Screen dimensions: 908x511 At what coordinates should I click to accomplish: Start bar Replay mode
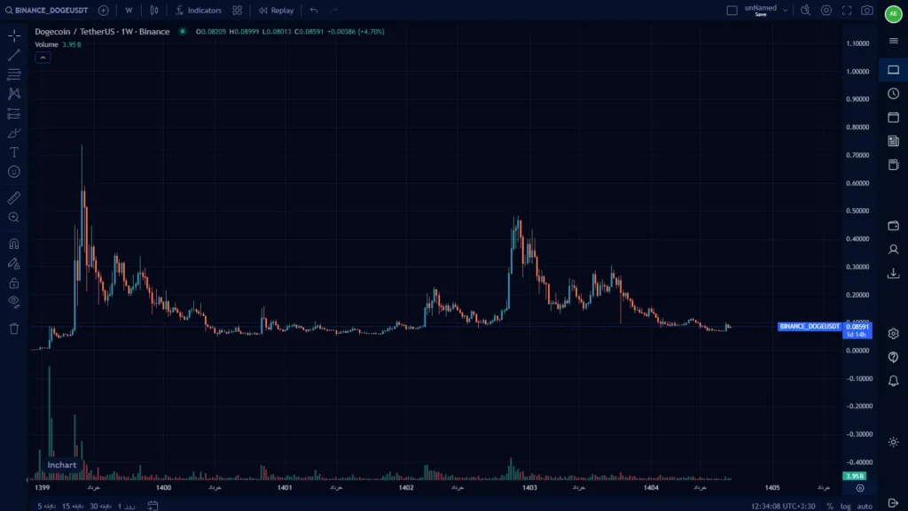pos(277,11)
